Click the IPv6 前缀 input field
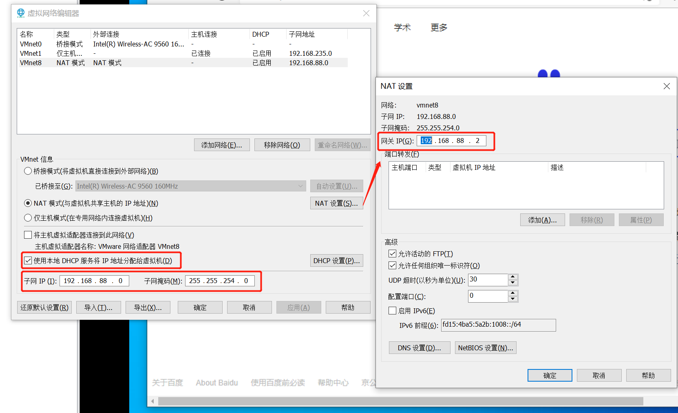 (498, 325)
